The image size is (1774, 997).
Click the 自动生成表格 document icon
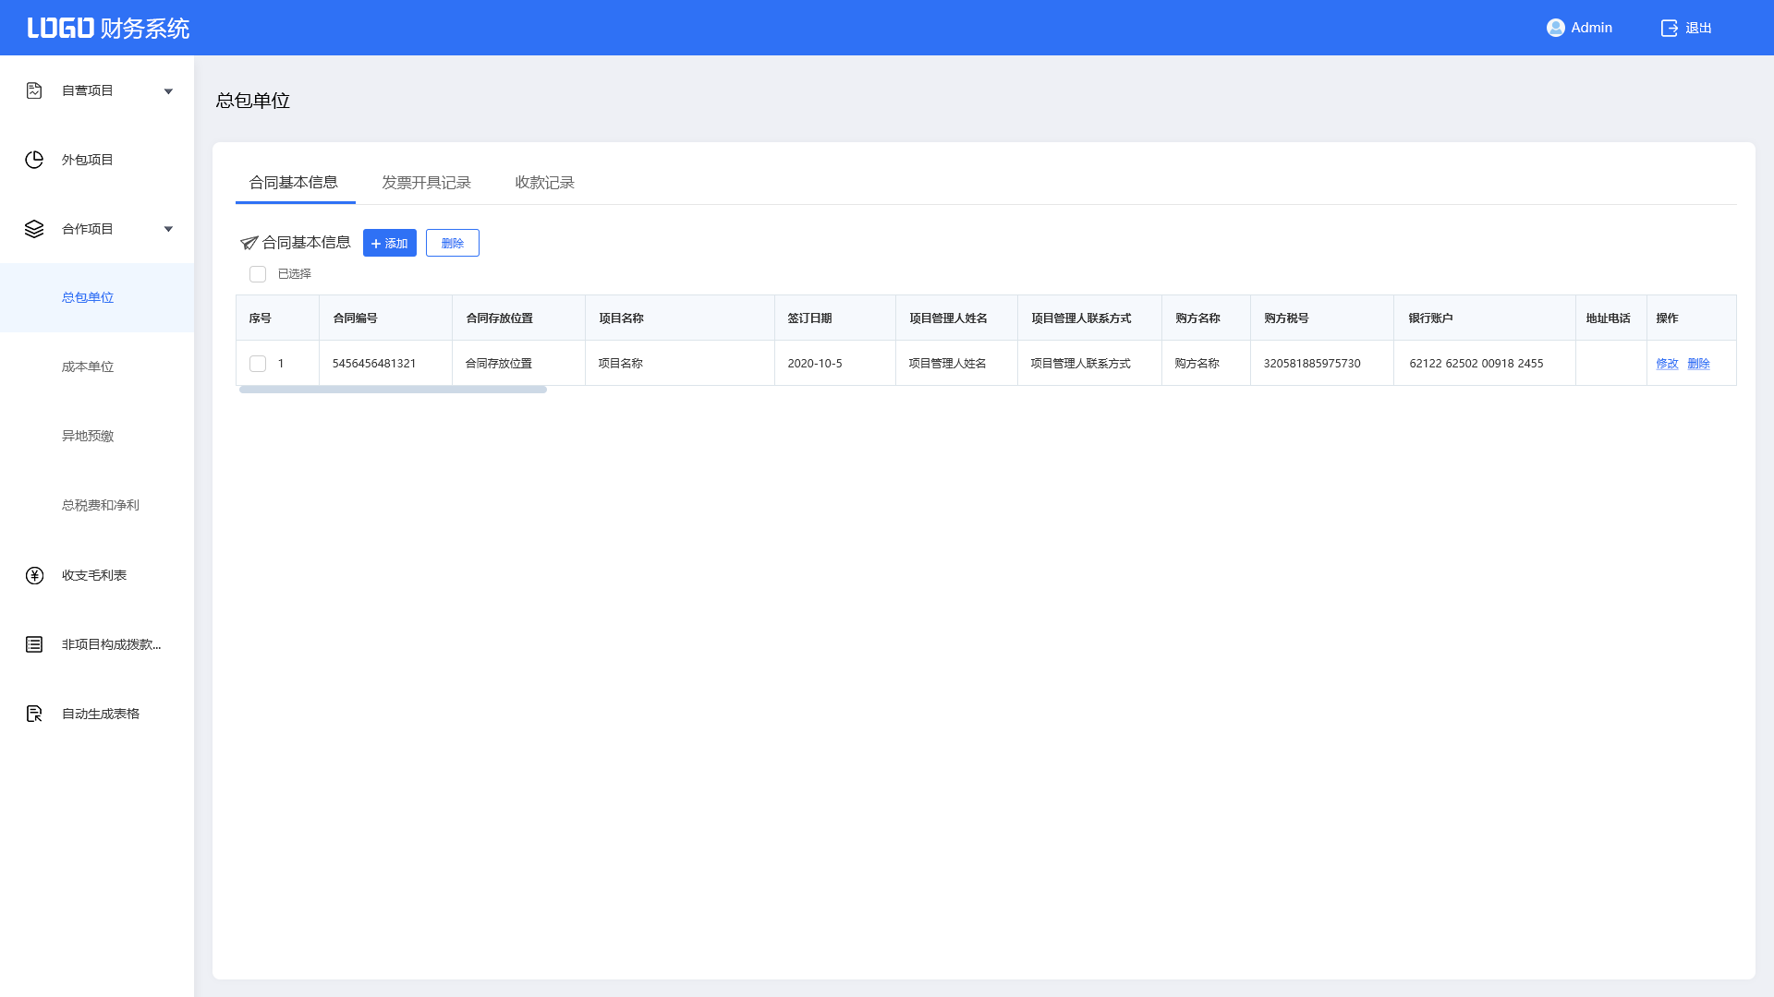click(34, 714)
